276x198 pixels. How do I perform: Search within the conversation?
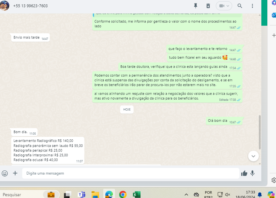point(240,6)
